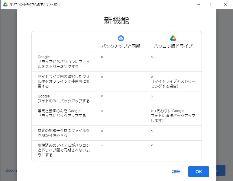Click the partially hidden blue button behind dialog
The image size is (233, 181).
221,170
